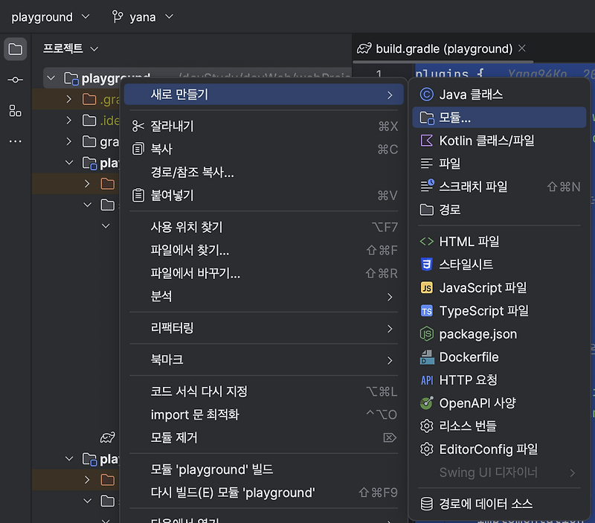Open the Commit tool window icon
This screenshot has height=523, width=595.
click(16, 80)
